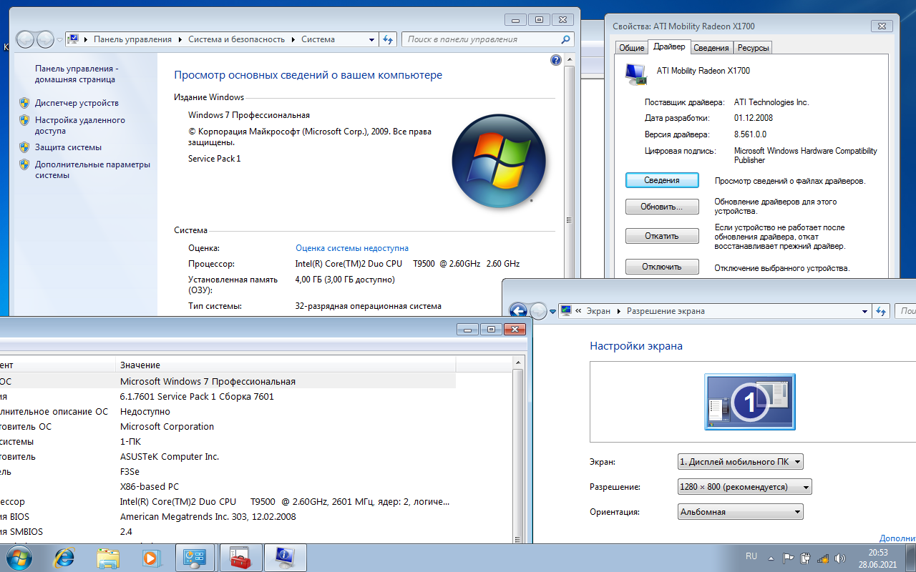Refresh the Control Panel System page

pyautogui.click(x=388, y=39)
